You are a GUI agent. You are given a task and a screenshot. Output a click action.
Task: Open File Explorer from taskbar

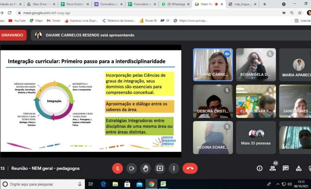115,184
